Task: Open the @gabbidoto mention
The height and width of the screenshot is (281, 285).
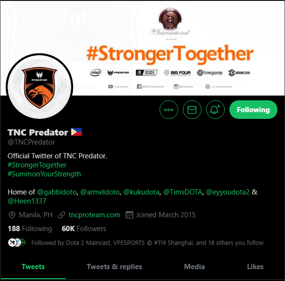Action: 57,192
